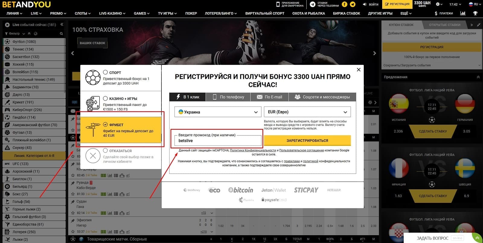This screenshot has height=243, width=483.
Task: Select odds 2.336 for Испания
Action: pos(398,131)
